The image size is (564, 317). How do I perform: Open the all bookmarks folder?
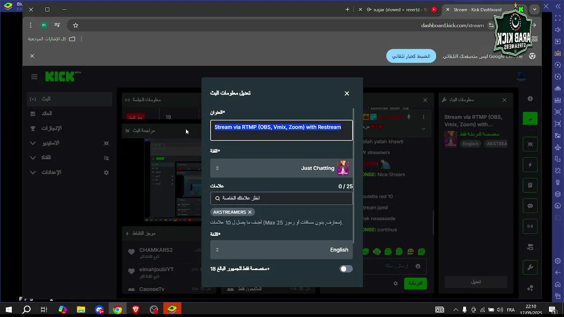(52, 39)
